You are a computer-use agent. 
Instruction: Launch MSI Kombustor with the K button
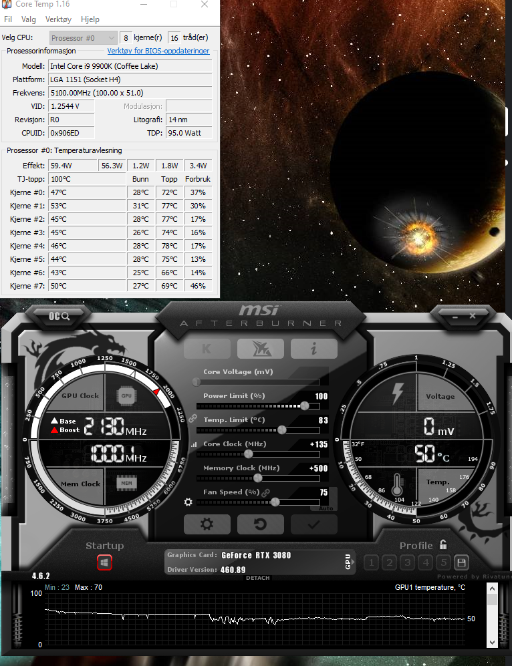click(207, 349)
